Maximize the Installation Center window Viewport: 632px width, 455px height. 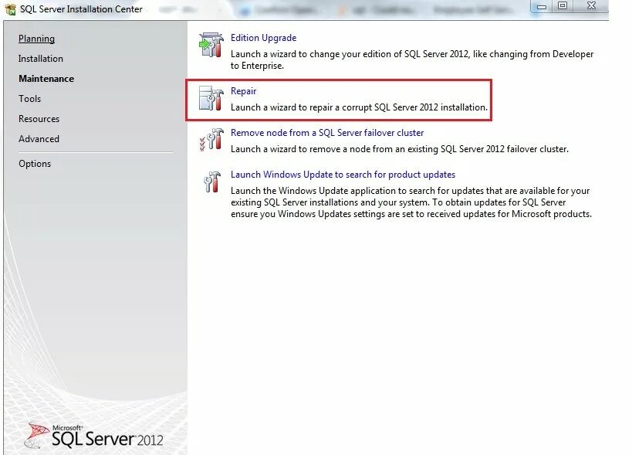(563, 6)
